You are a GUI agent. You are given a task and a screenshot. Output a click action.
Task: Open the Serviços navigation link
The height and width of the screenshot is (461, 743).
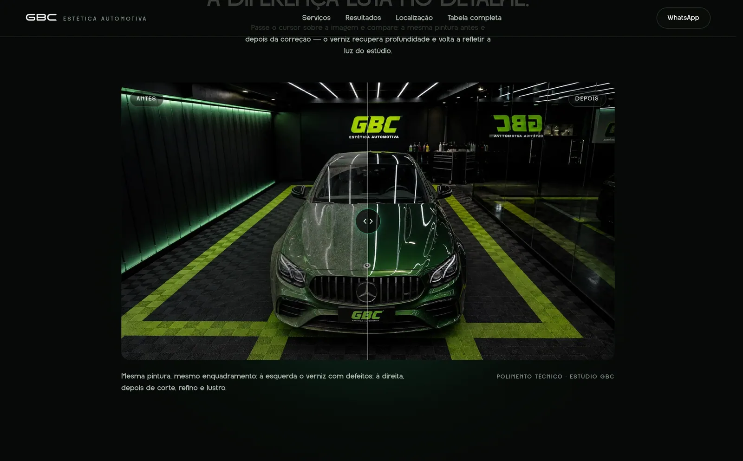click(x=316, y=18)
